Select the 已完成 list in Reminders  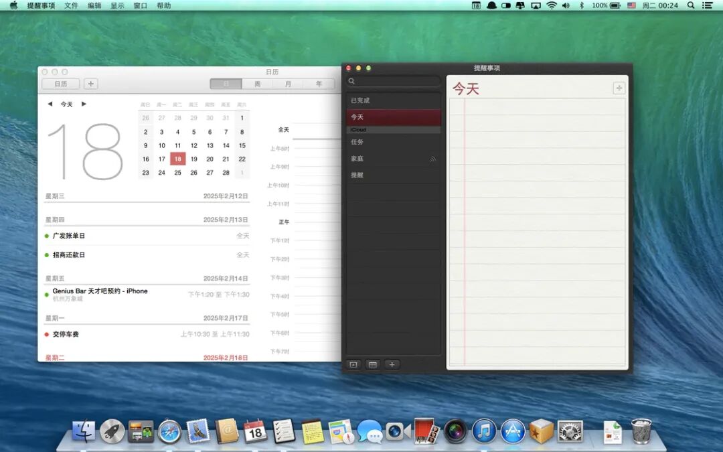[394, 100]
